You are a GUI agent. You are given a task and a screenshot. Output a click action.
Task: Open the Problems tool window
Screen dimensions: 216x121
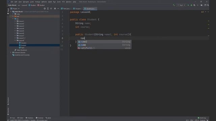click(x=29, y=118)
